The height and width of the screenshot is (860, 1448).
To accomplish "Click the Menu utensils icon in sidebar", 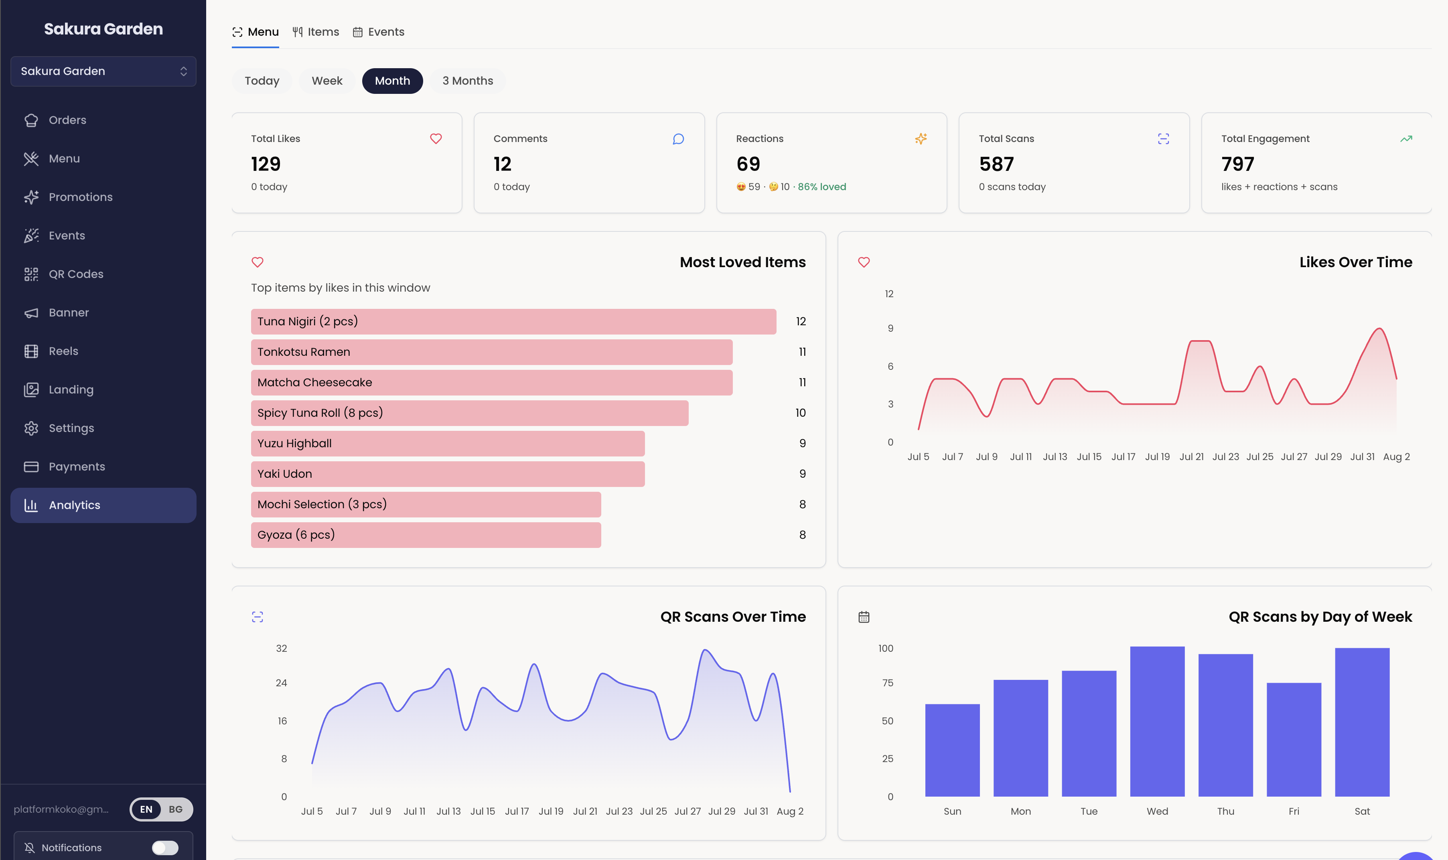I will 31,159.
